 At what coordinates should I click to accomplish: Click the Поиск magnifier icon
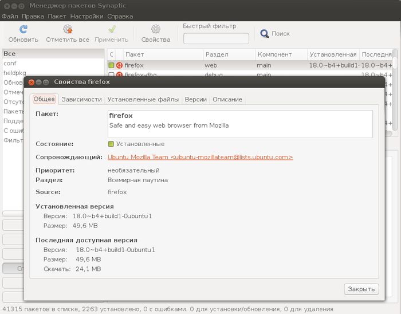coord(265,33)
